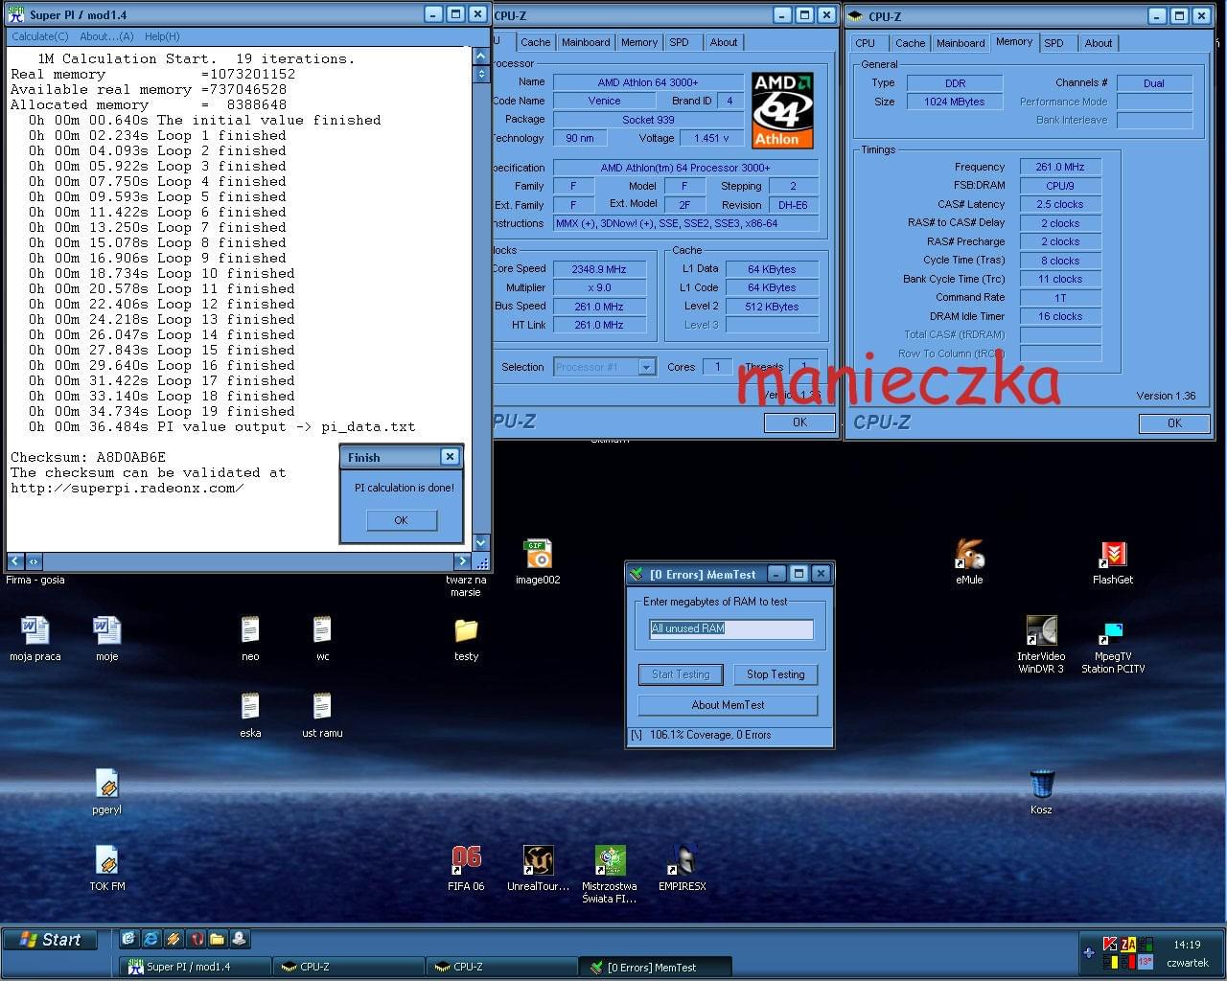Switch to Mainboard tab in left CPU-Z
Image resolution: width=1227 pixels, height=981 pixels.
point(586,42)
